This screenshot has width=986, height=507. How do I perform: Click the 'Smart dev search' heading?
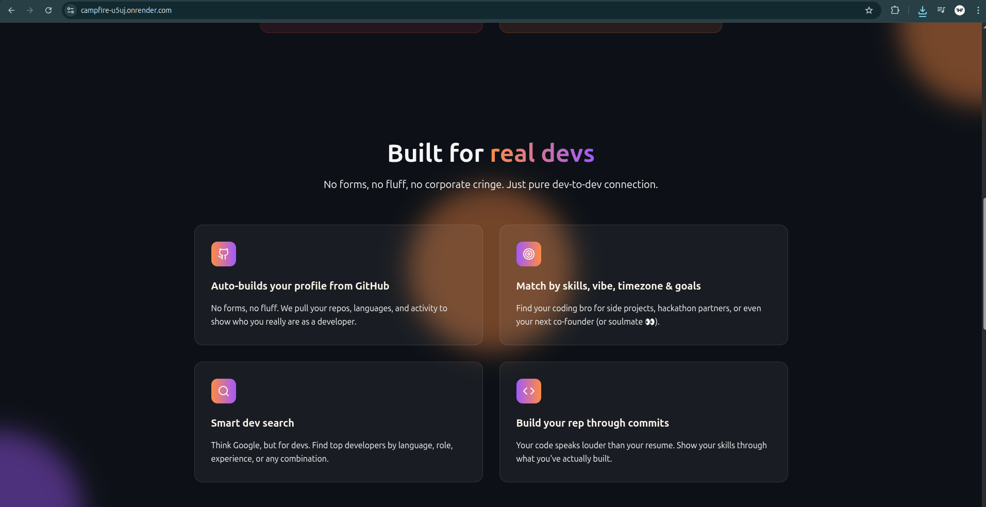coord(252,423)
